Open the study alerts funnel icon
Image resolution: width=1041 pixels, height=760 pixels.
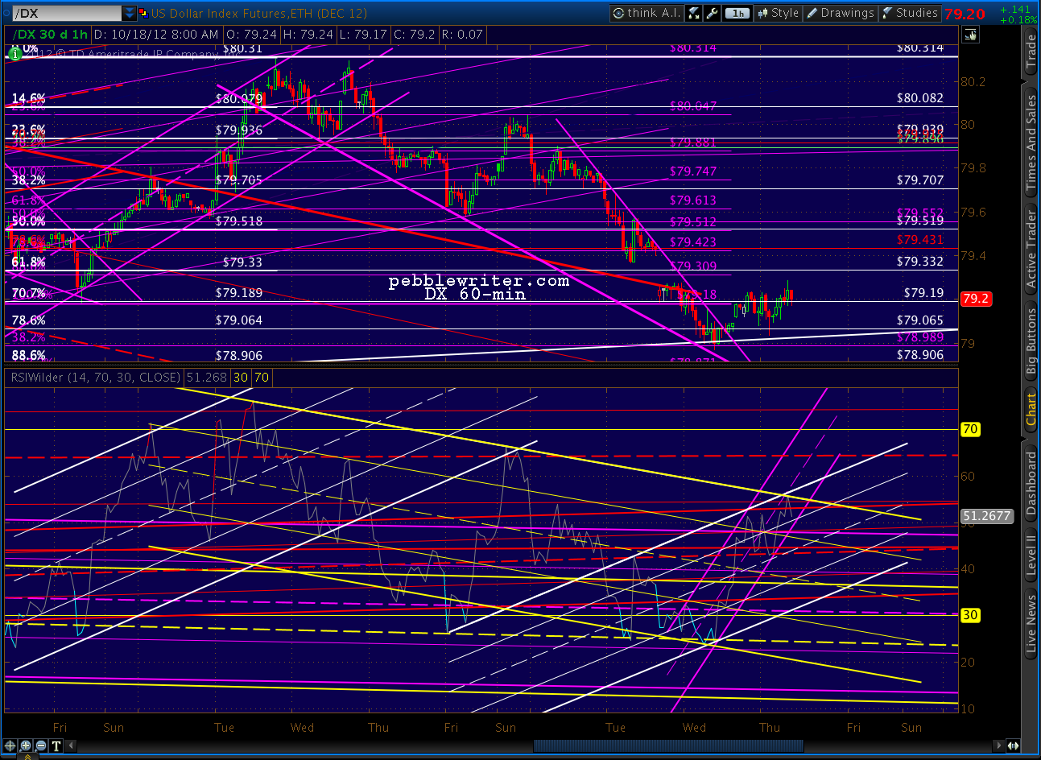[694, 13]
